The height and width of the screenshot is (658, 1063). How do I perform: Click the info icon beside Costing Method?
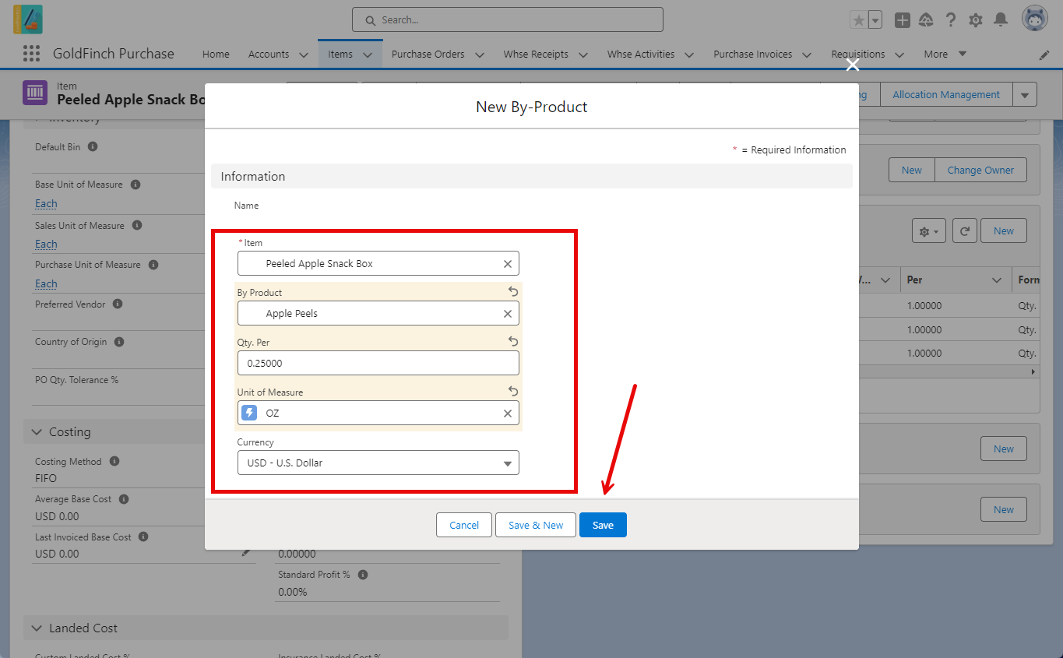[114, 461]
